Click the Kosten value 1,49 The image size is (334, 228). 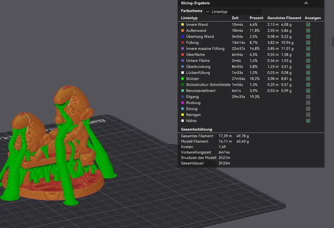222,147
